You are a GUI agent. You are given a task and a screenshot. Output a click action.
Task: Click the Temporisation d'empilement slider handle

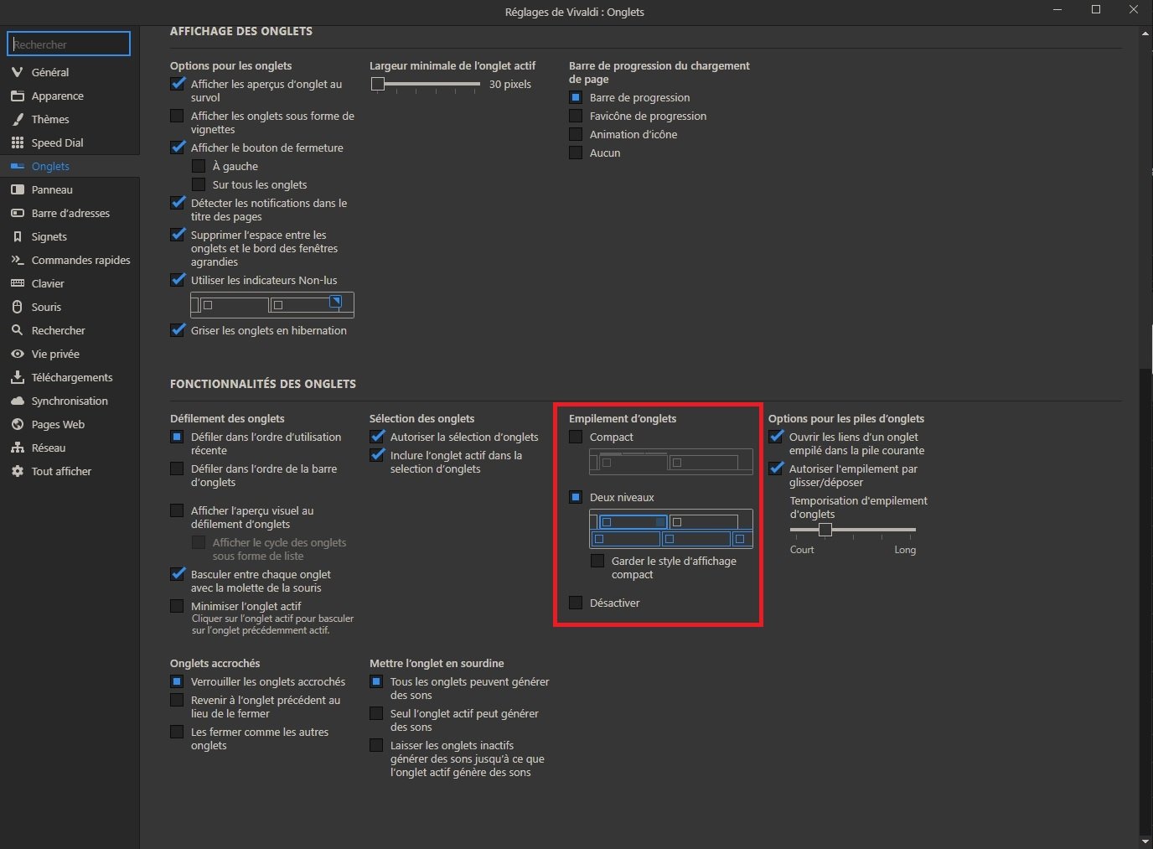pos(825,530)
